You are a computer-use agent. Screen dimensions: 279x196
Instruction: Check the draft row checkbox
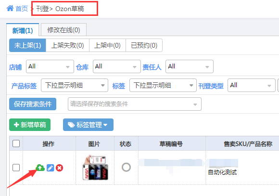tap(16, 168)
